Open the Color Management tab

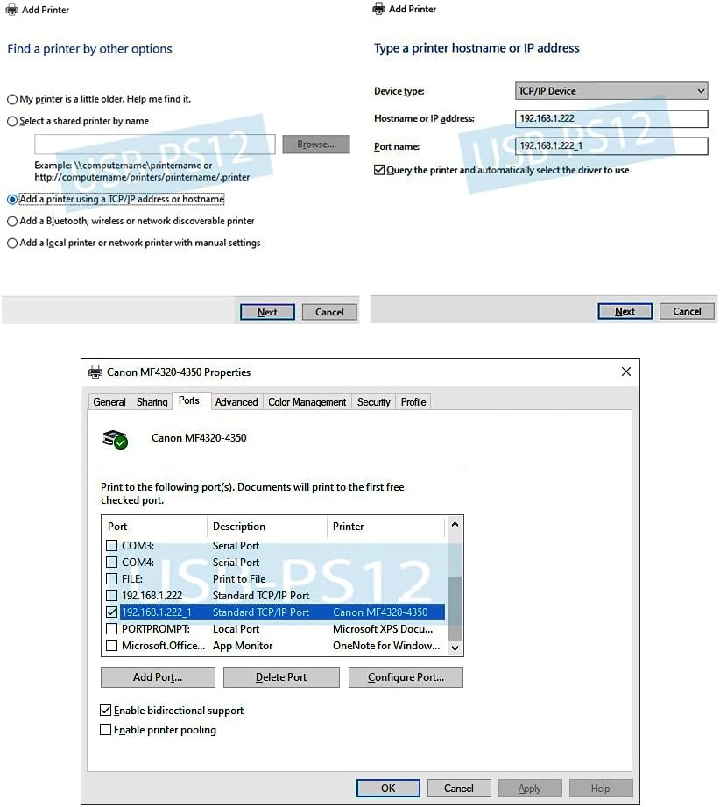[x=307, y=402]
